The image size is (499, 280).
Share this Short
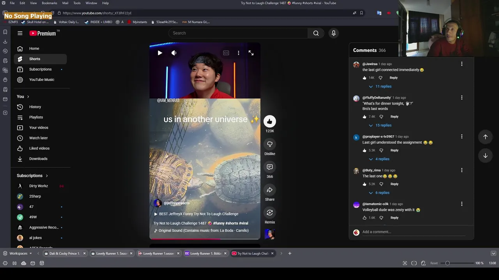point(269,190)
